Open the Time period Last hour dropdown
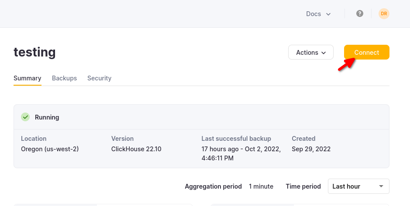 (358, 186)
